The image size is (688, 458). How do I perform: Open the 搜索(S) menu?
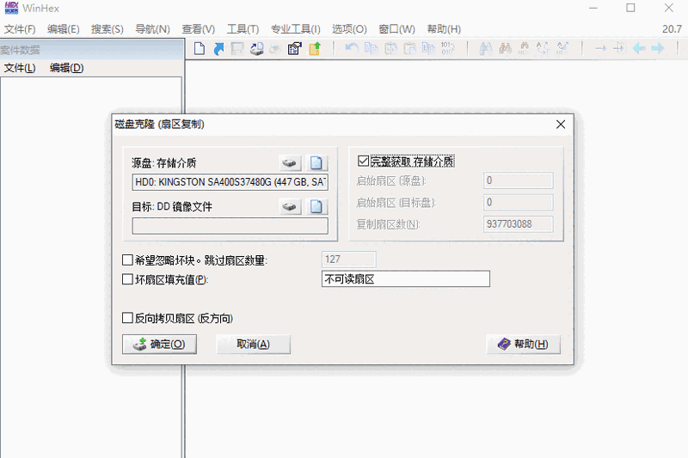click(107, 29)
